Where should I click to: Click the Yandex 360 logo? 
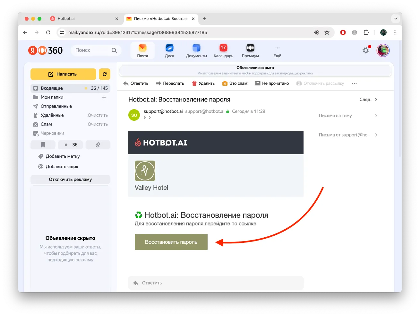point(46,50)
